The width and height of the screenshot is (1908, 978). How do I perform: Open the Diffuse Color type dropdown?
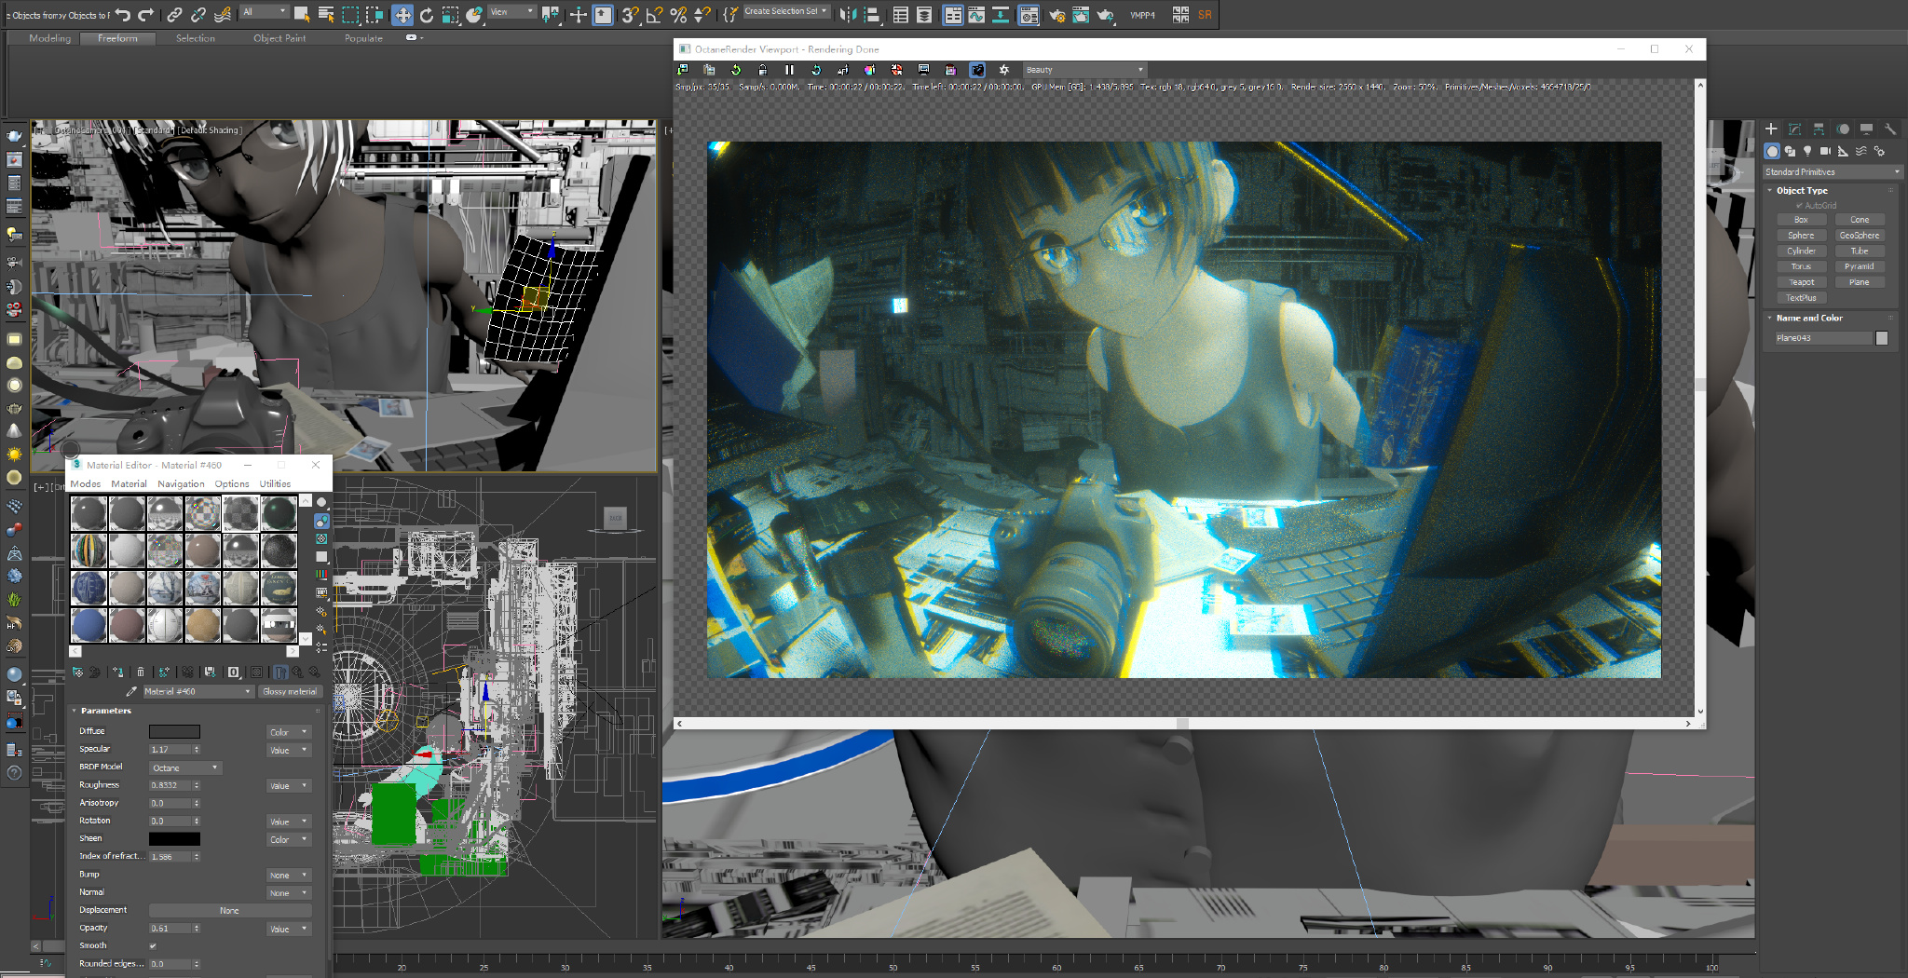coord(288,732)
